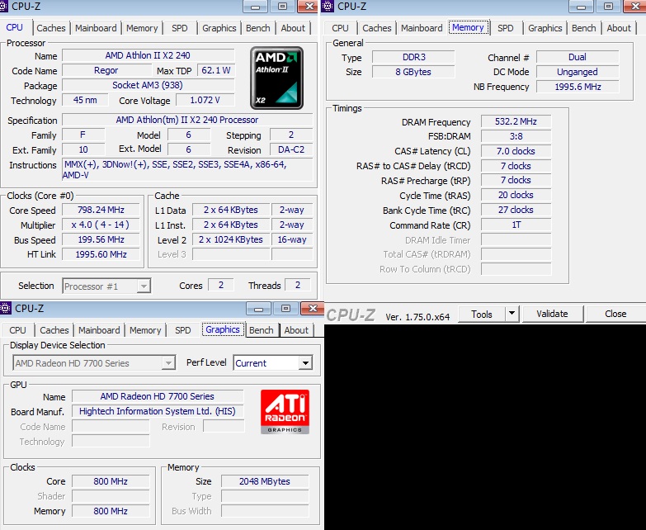Maximize the CPU tab window
Screen dimensions: 646x530
tap(282, 7)
